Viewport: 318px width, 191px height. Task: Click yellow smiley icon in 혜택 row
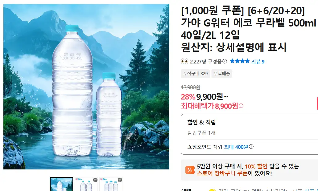click(x=212, y=190)
